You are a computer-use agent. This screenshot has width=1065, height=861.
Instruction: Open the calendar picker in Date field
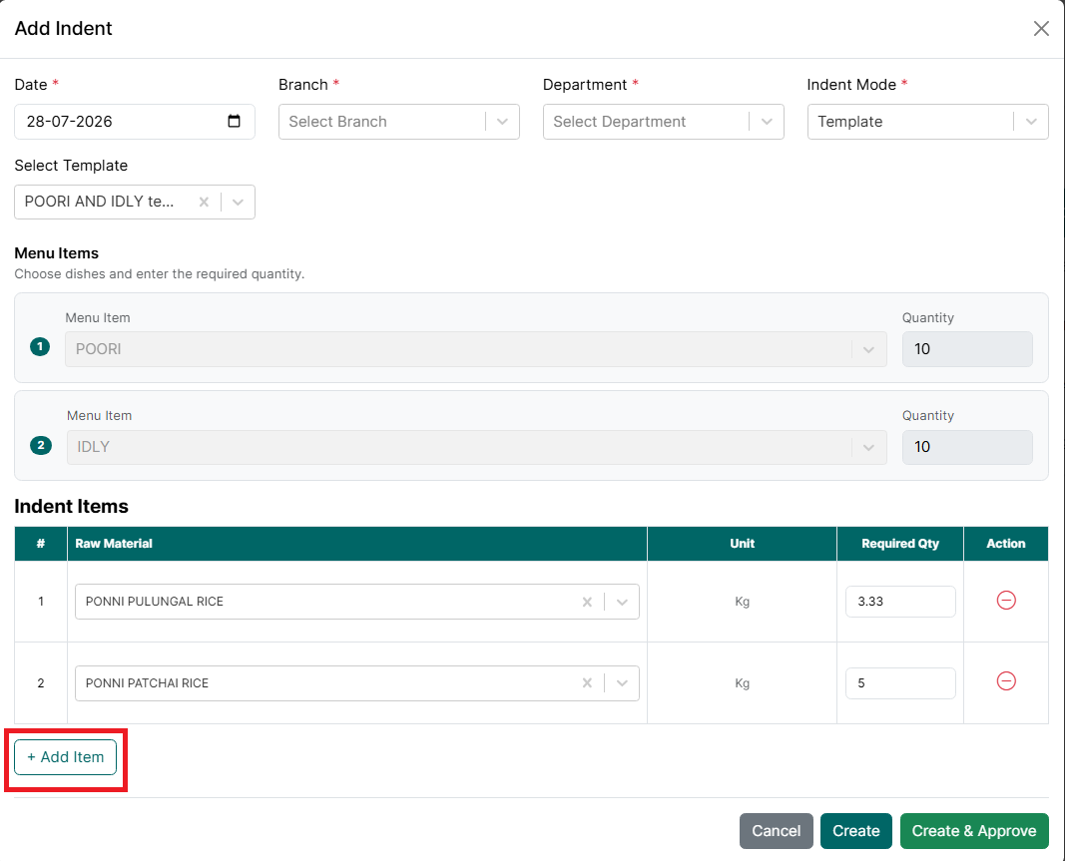tap(234, 121)
